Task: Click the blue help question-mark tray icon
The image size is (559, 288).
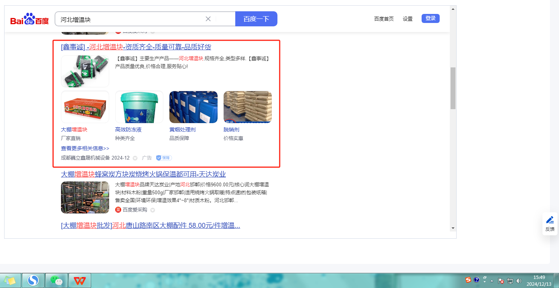Action: coord(477,280)
